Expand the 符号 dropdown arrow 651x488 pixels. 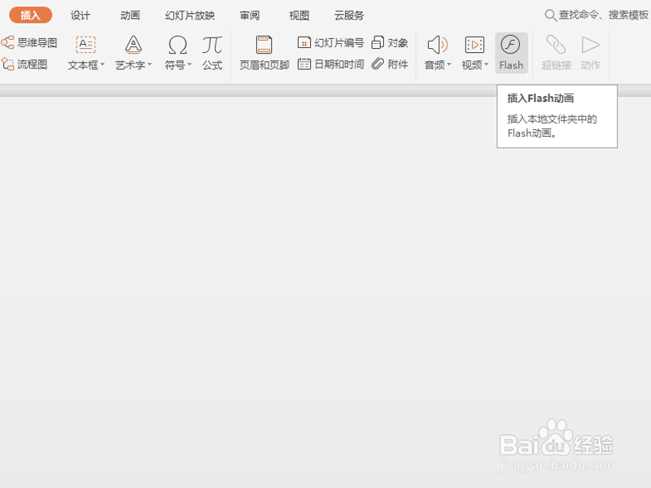tap(190, 64)
